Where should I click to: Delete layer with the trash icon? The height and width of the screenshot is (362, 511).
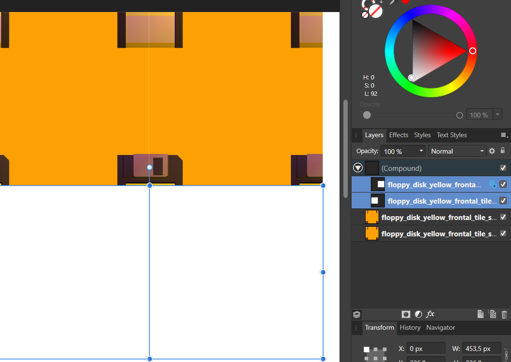click(504, 314)
